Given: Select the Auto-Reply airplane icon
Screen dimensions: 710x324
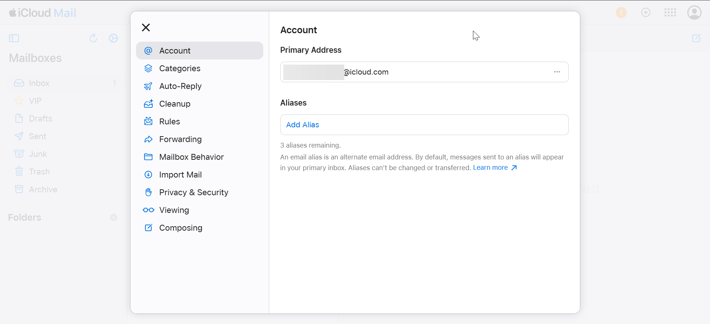Looking at the screenshot, I should click(x=148, y=86).
